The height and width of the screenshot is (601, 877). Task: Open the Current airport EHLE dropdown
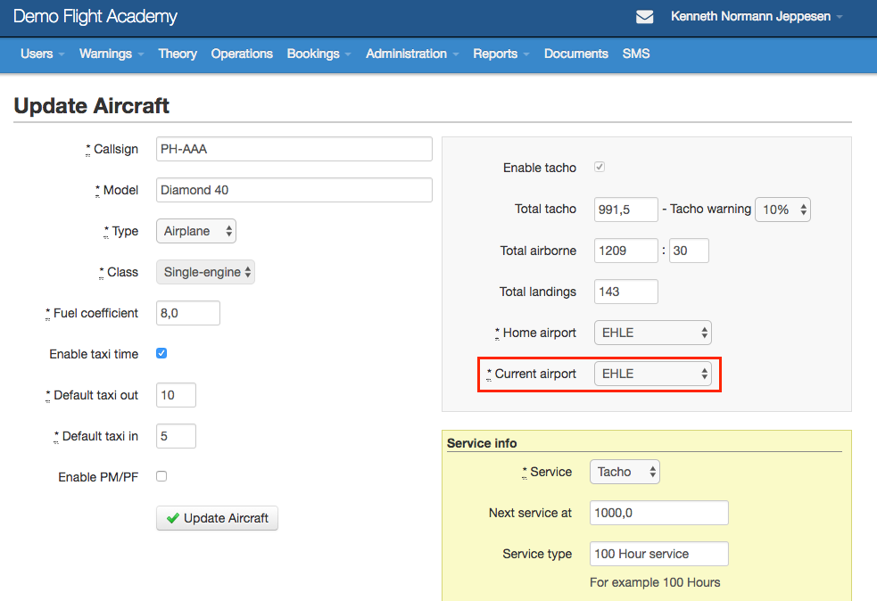653,374
